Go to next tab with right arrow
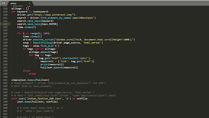This screenshot has width=209, height=118. pos(5,3)
